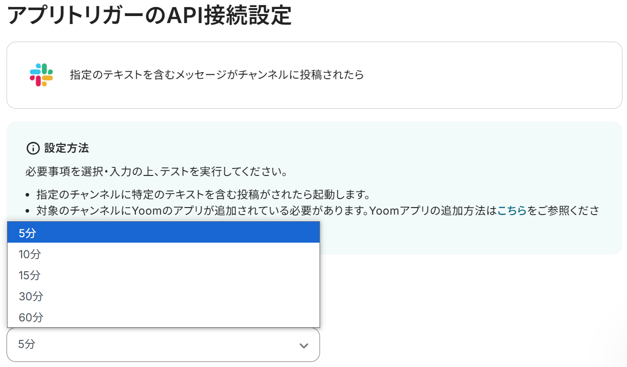Click the closed combo box showing 5分
The width and height of the screenshot is (627, 367).
[x=150, y=344]
